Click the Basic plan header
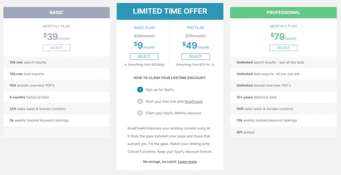This screenshot has height=175, width=341. pyautogui.click(x=56, y=13)
